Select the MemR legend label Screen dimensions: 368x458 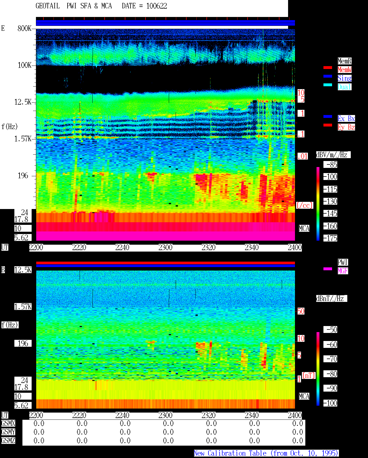pos(344,61)
